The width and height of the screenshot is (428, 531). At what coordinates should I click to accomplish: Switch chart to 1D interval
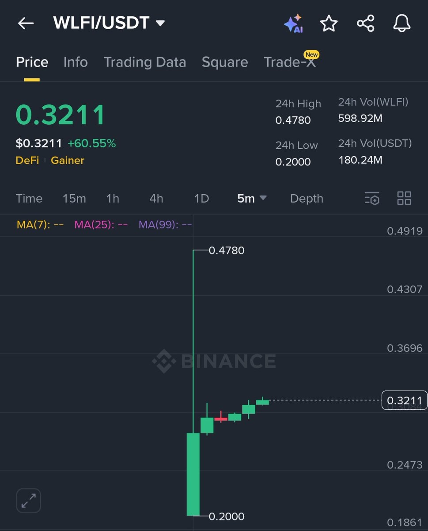point(201,199)
